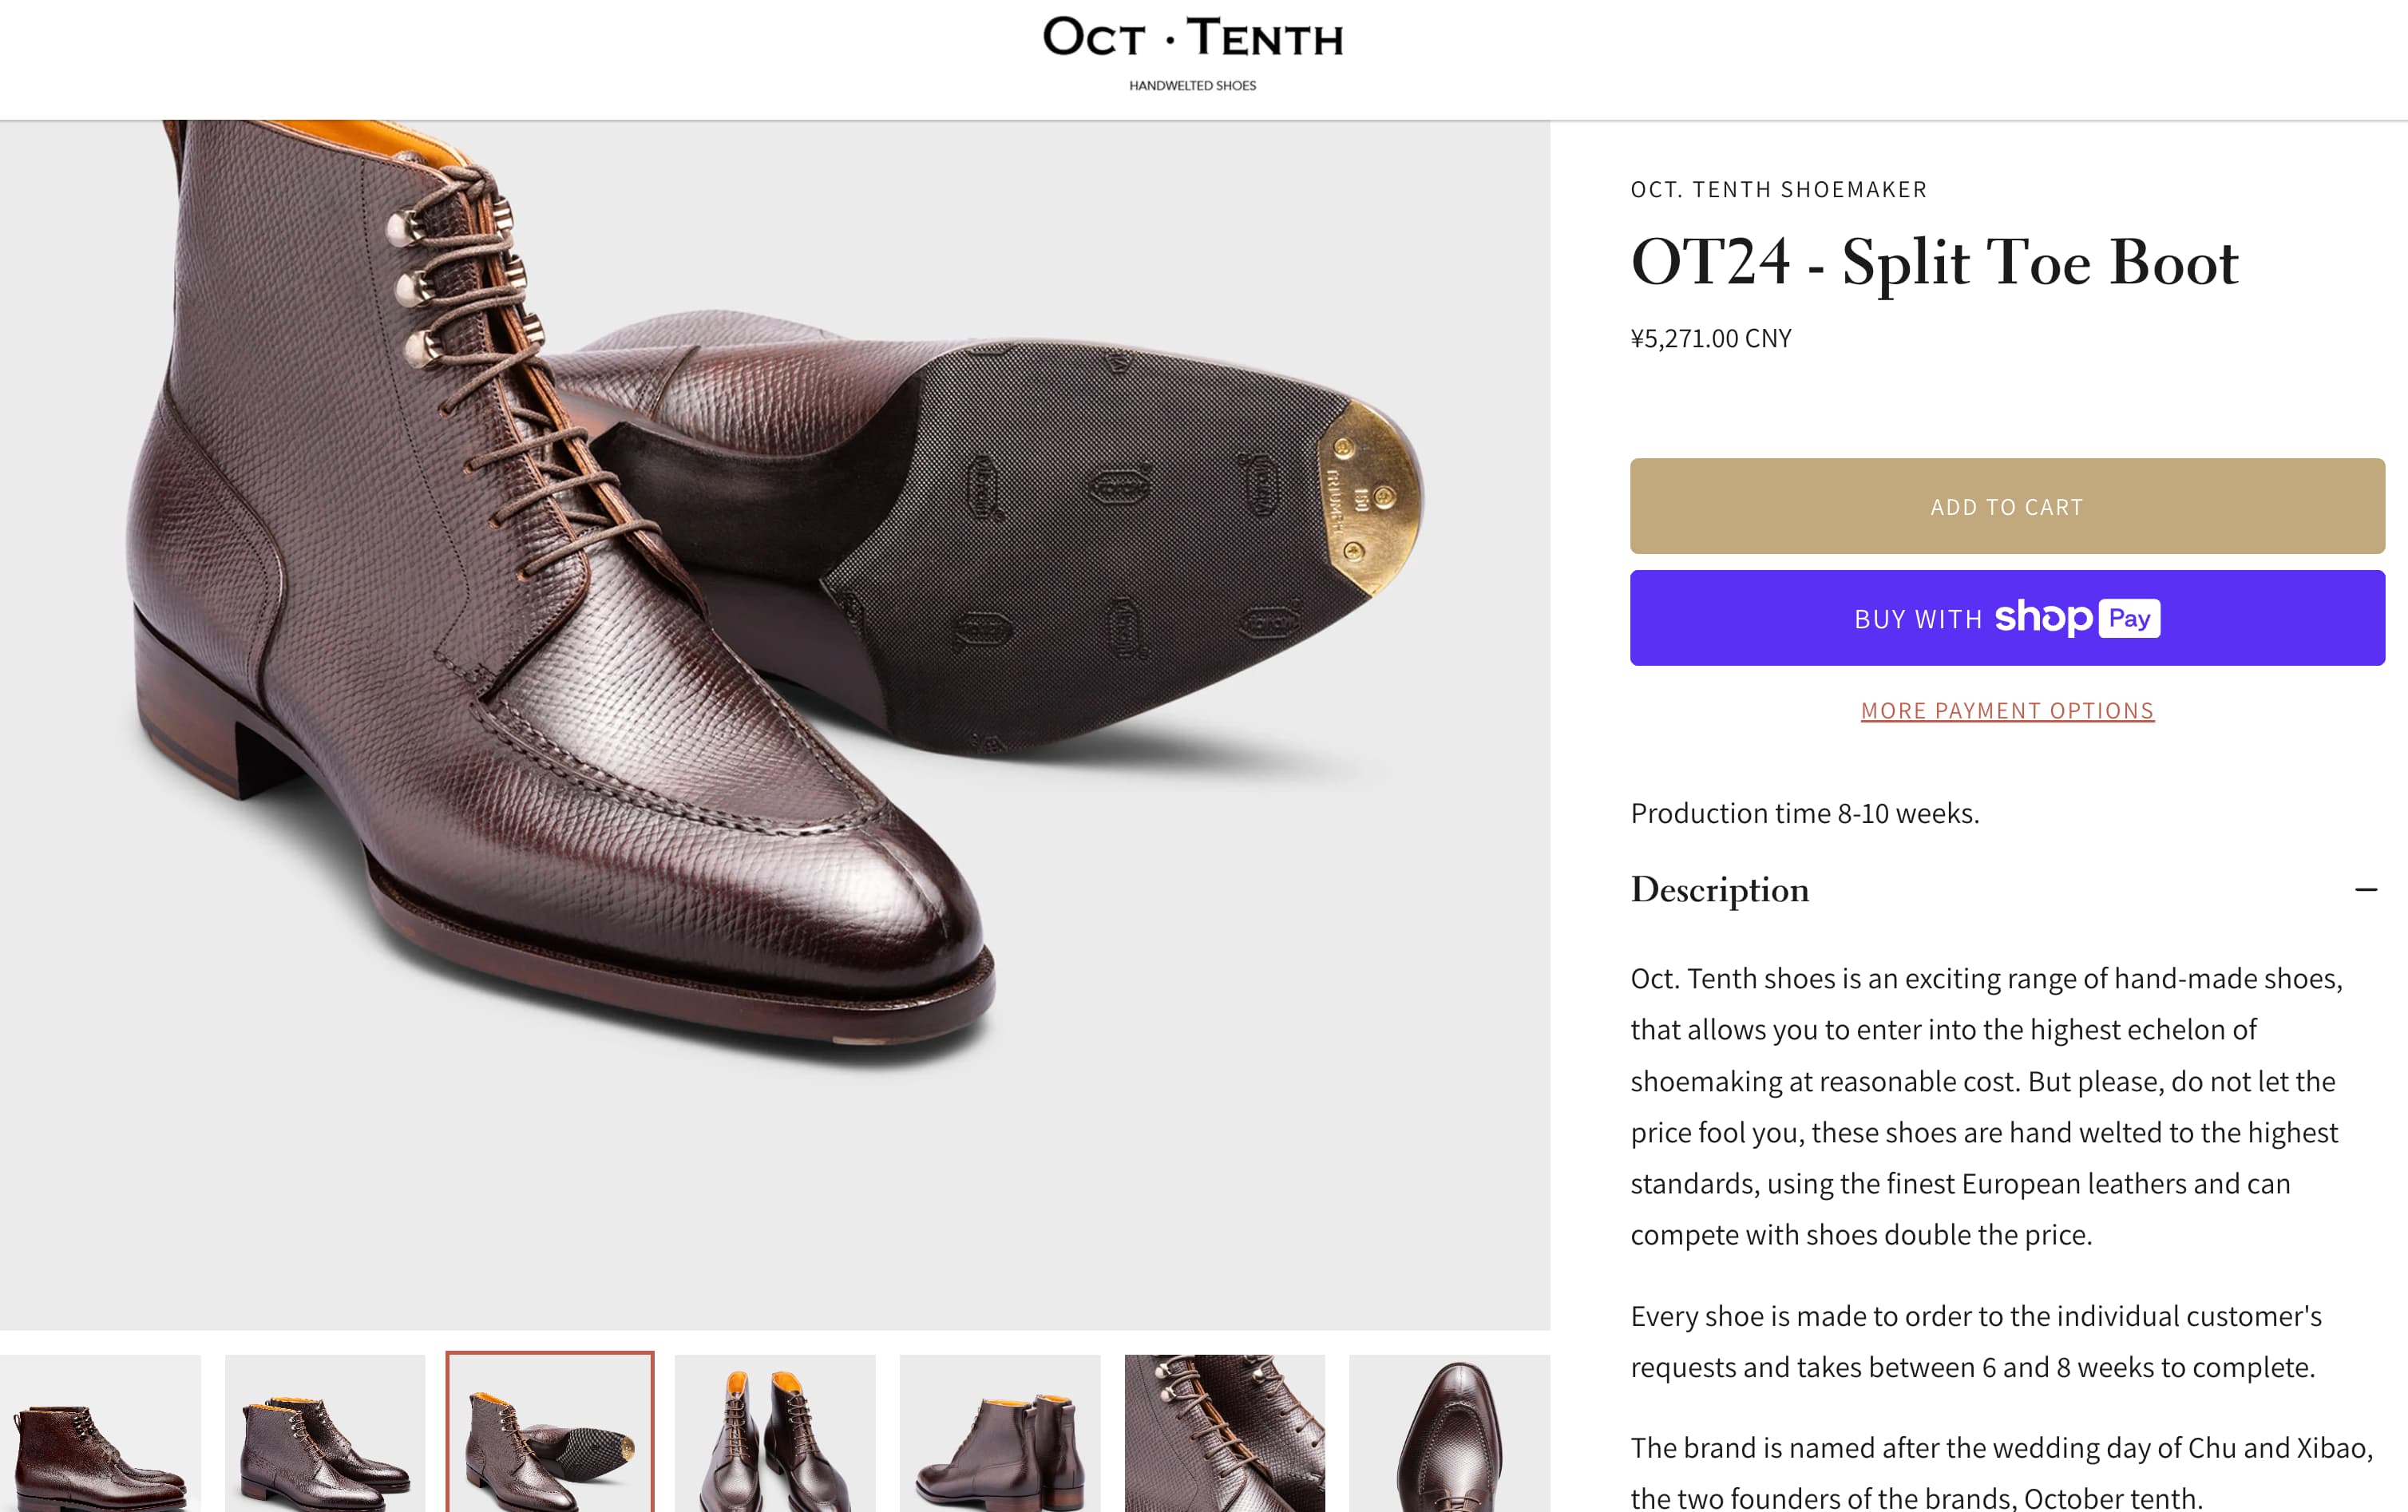The width and height of the screenshot is (2408, 1512).
Task: Click the main boot product image
Action: pos(775,725)
